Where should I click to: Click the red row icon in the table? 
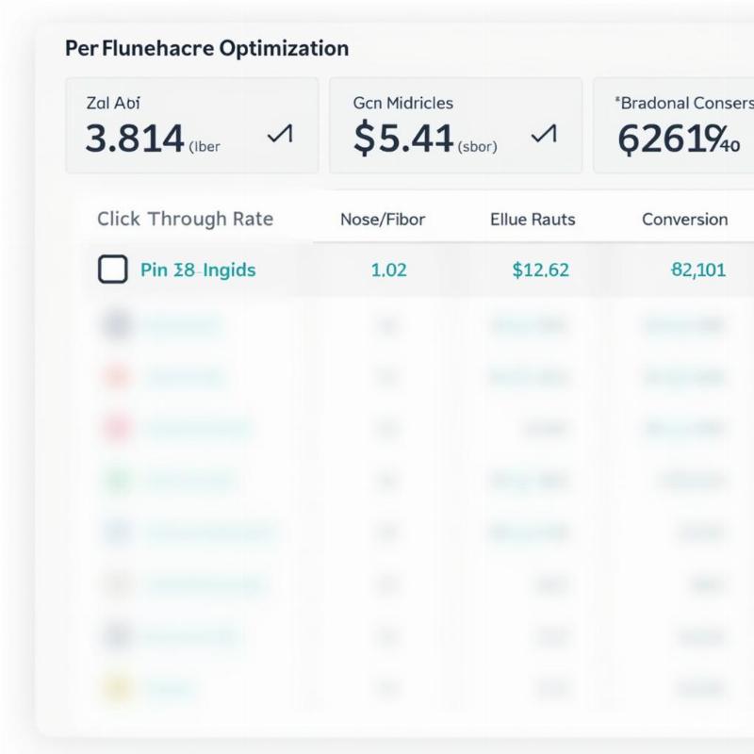coord(117,377)
